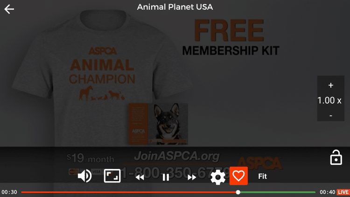
Task: Decrease playback speed with minus
Action: pos(331,115)
